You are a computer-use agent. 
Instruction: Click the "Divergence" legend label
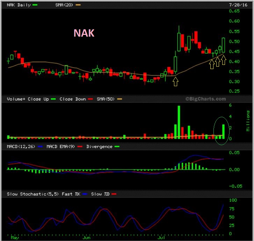(x=99, y=147)
